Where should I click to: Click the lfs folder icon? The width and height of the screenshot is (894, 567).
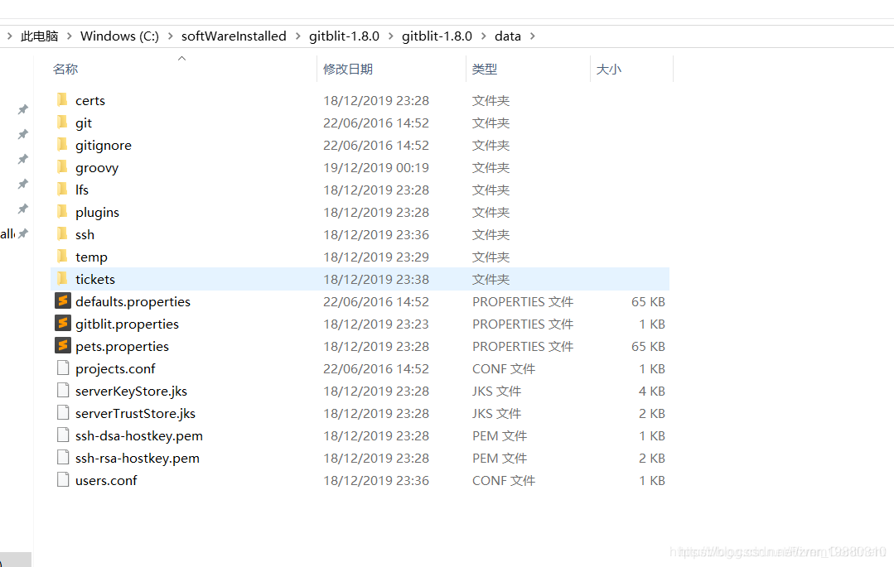coord(63,190)
